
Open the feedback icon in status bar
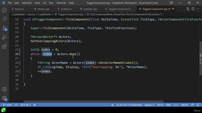(x=192, y=105)
